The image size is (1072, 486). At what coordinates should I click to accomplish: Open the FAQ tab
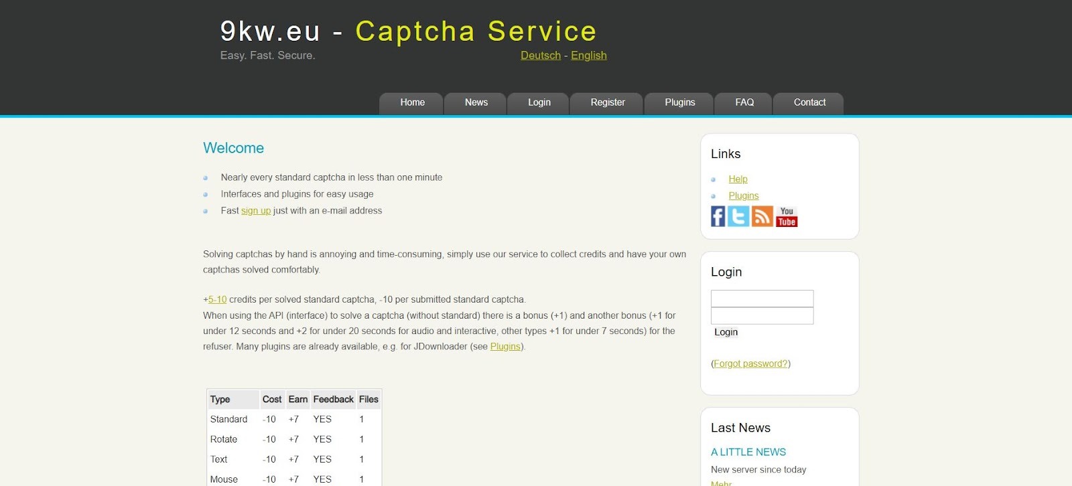click(744, 102)
